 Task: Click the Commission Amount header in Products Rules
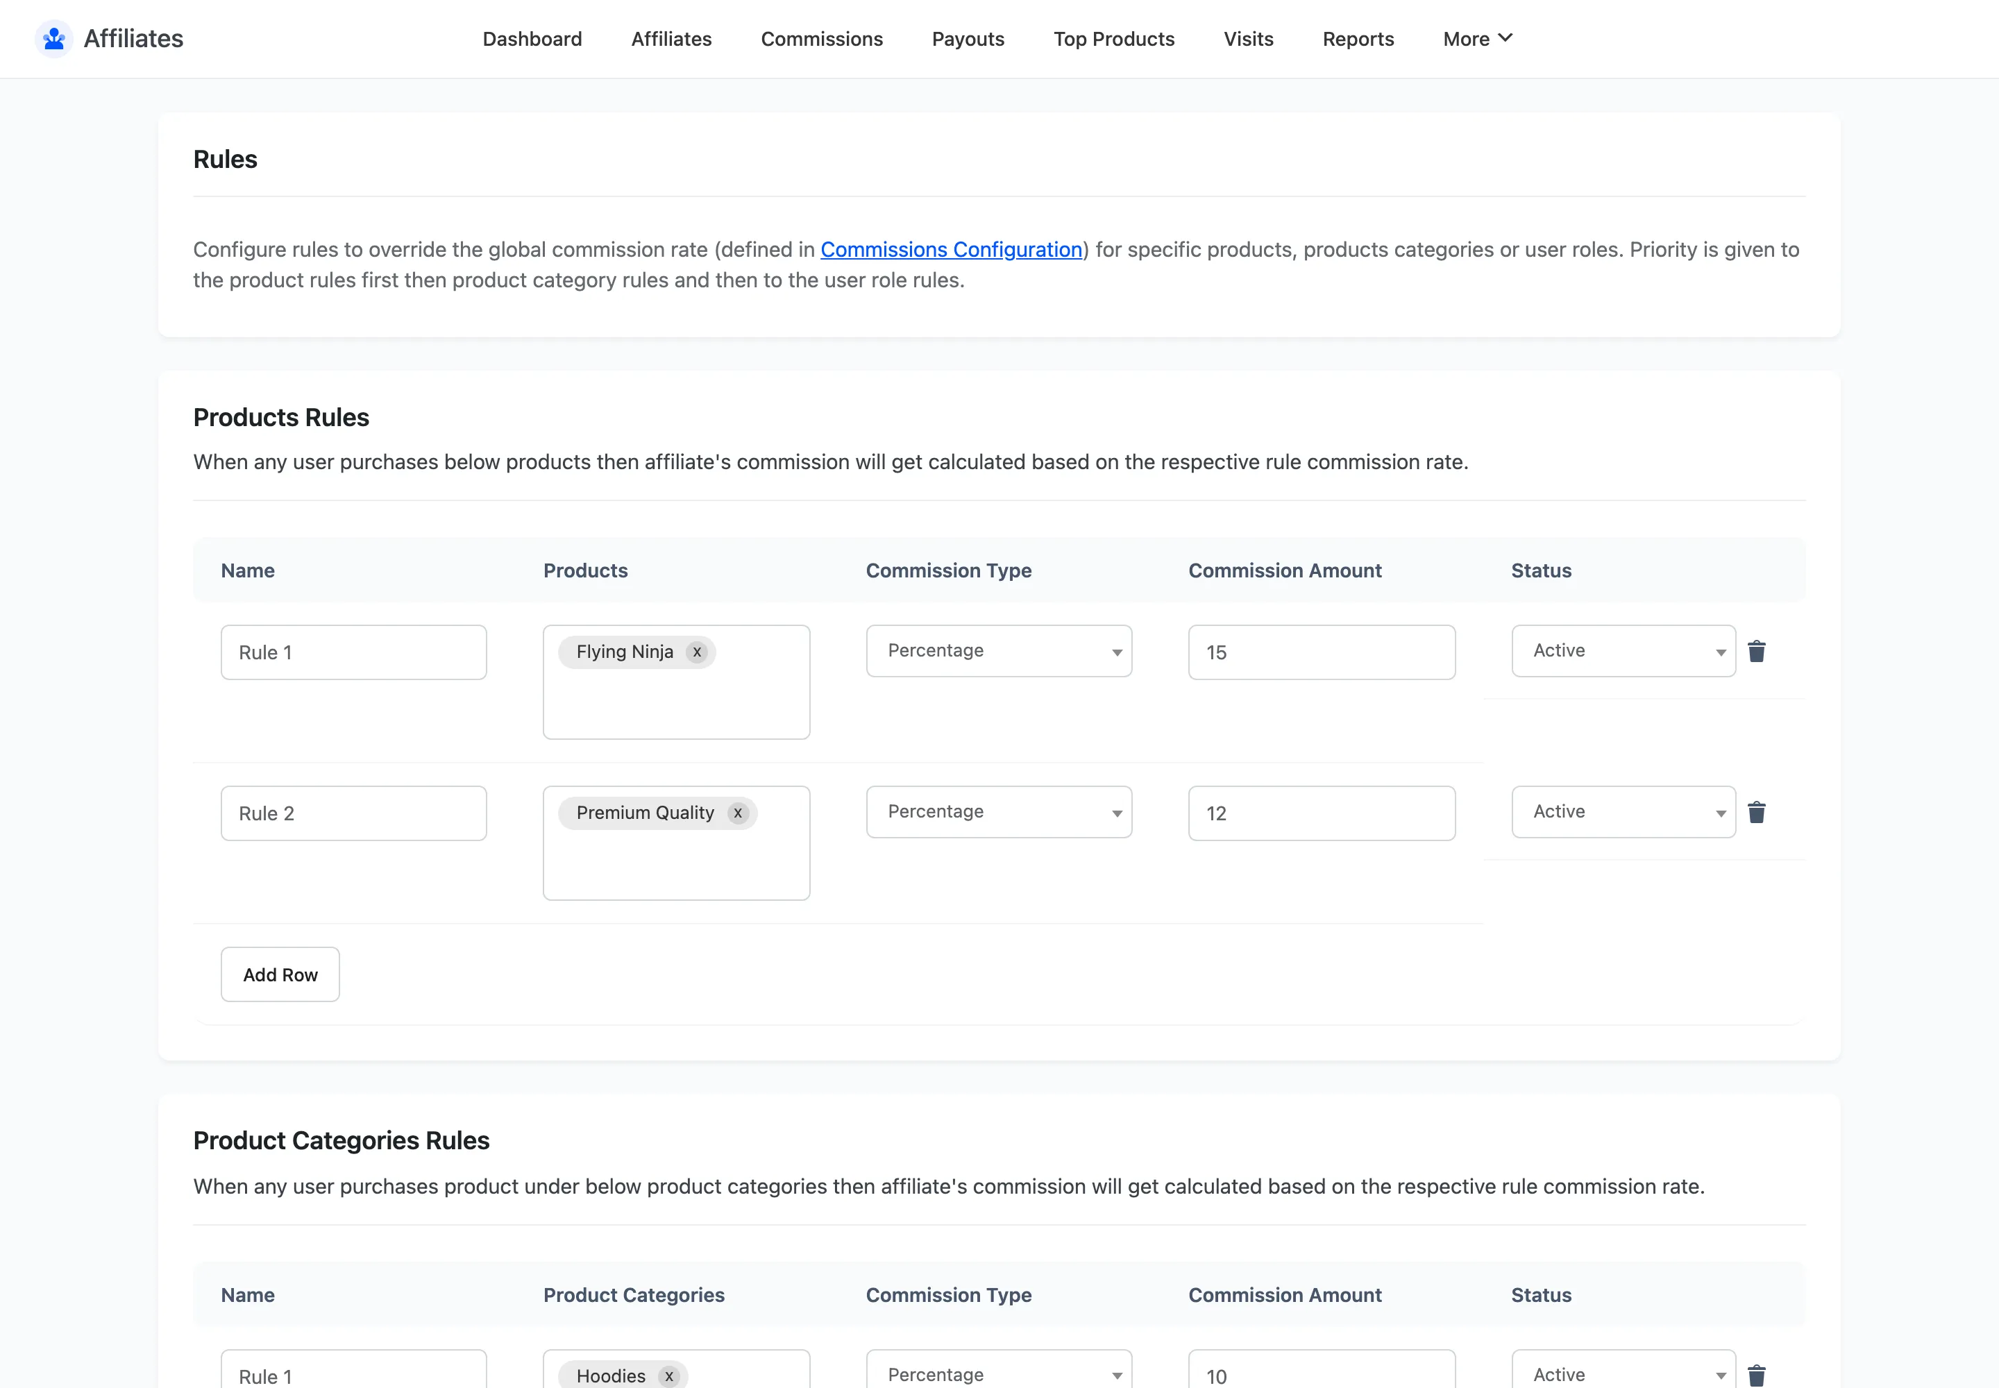(x=1285, y=570)
